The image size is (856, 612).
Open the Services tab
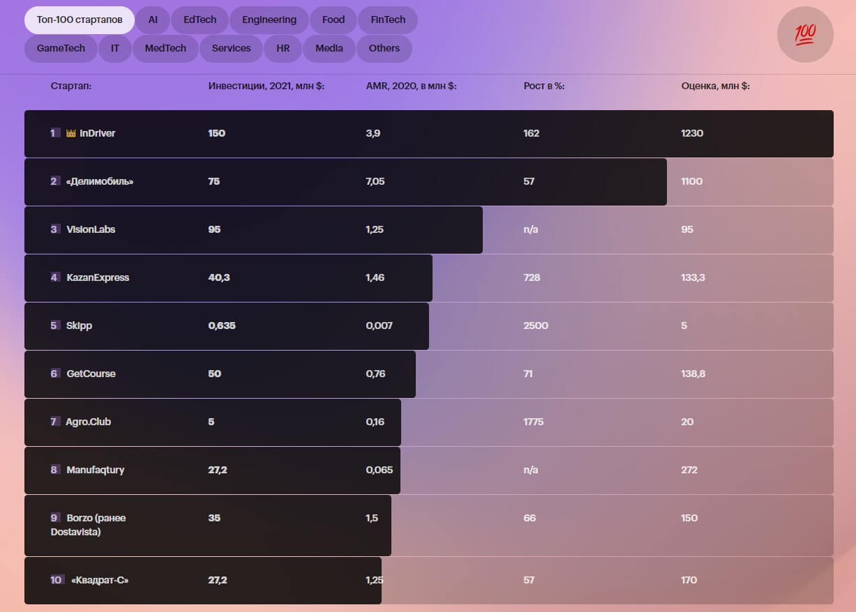tap(231, 49)
